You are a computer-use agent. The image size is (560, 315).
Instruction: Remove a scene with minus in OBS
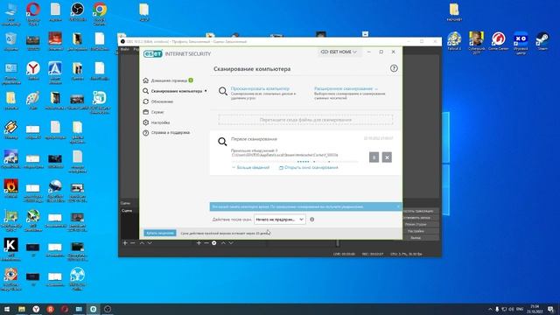[x=133, y=243]
